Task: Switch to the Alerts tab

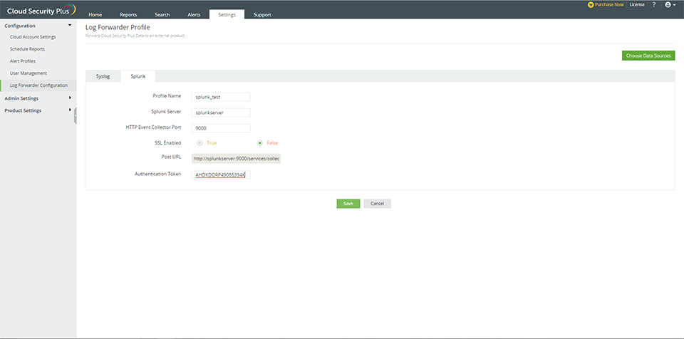Action: click(x=194, y=14)
